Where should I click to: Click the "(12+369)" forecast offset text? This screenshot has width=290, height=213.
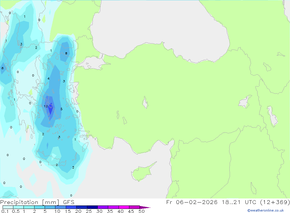point(275,202)
